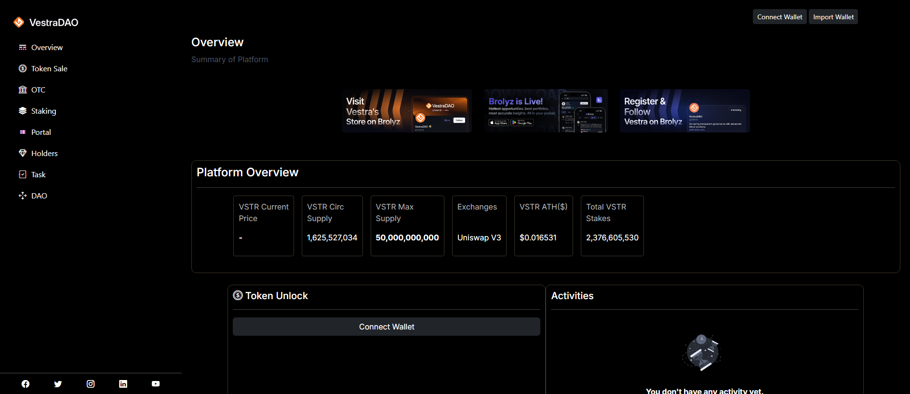Open the DAO menu entry
The width and height of the screenshot is (910, 394).
point(39,196)
